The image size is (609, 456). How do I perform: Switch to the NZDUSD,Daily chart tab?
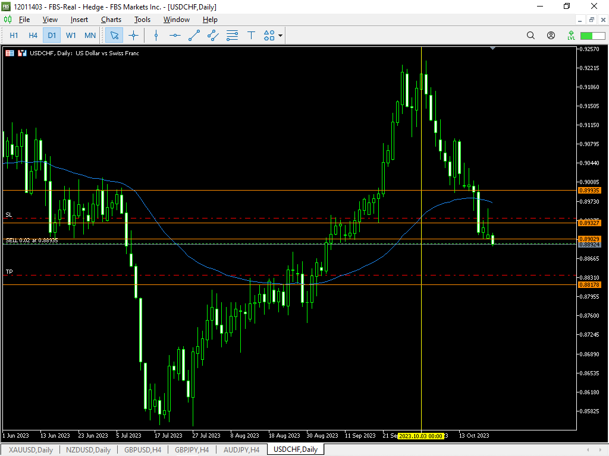tap(88, 450)
